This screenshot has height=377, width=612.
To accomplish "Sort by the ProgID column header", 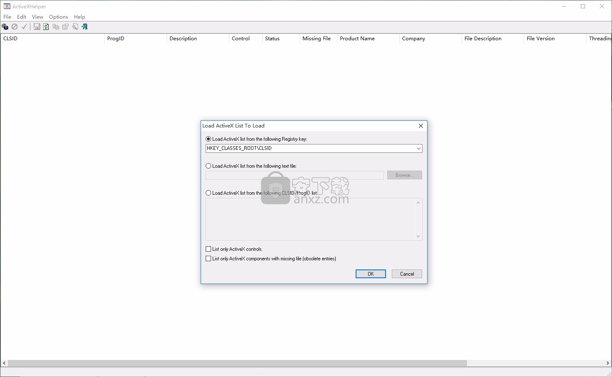I will (x=135, y=39).
